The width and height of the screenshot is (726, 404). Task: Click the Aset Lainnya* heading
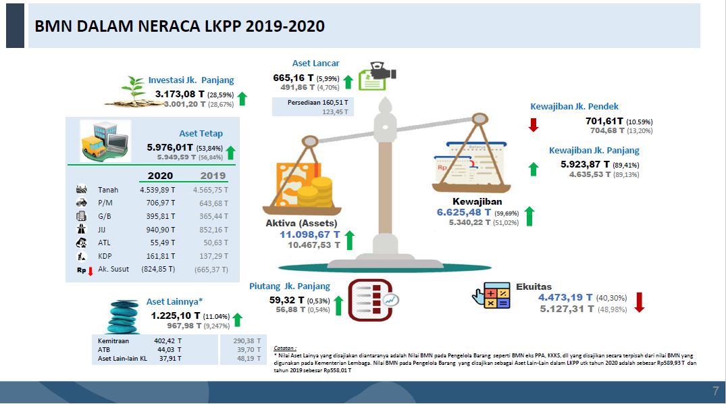click(x=174, y=301)
